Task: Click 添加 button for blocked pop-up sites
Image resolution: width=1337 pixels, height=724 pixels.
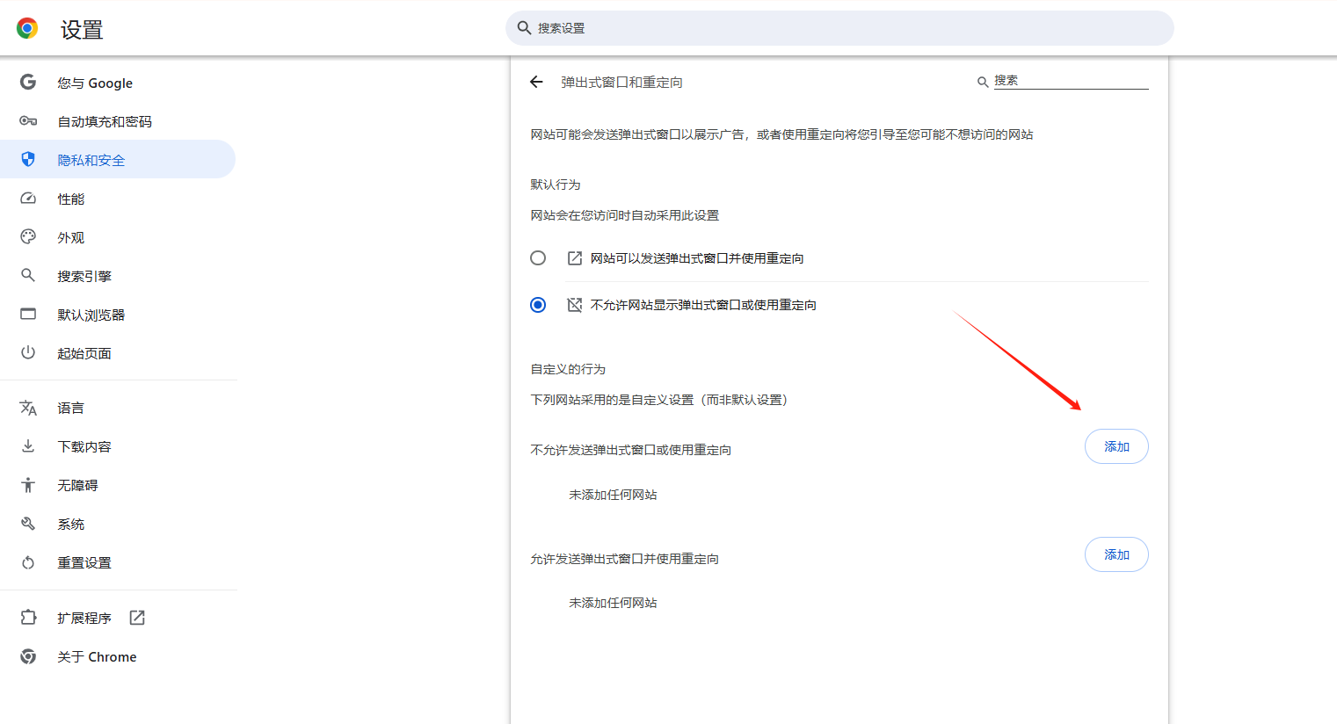Action: click(1116, 446)
